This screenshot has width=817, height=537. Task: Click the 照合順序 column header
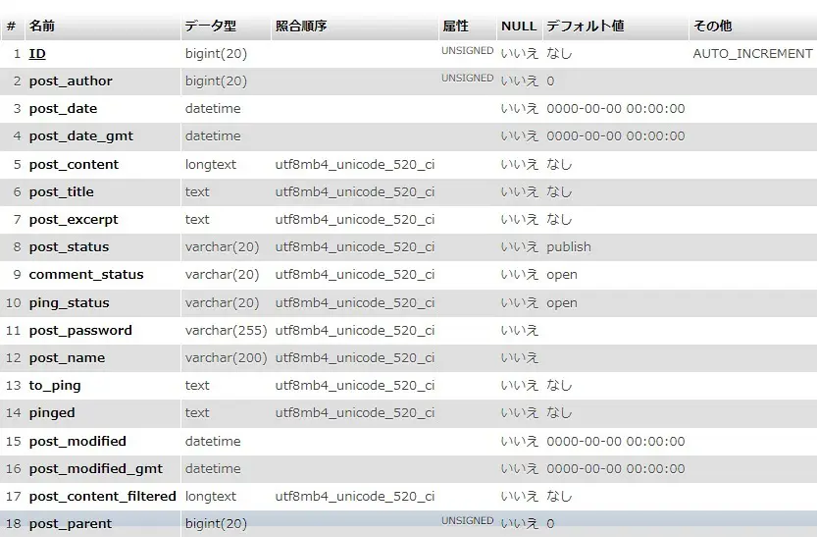click(x=301, y=26)
